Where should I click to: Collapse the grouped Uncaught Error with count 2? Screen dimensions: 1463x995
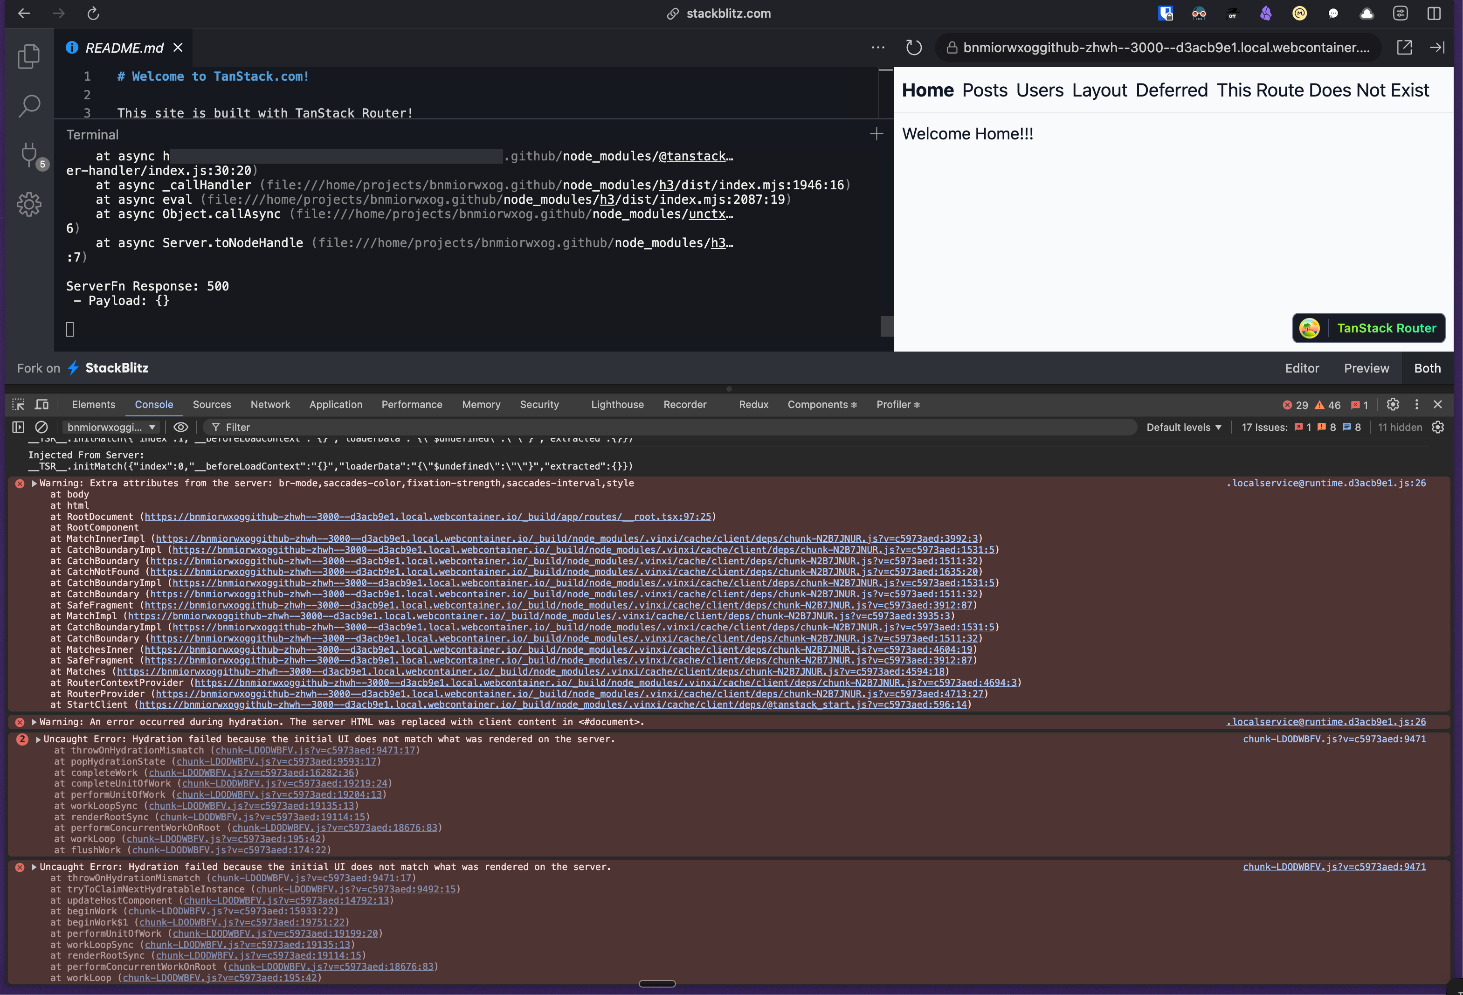(38, 739)
